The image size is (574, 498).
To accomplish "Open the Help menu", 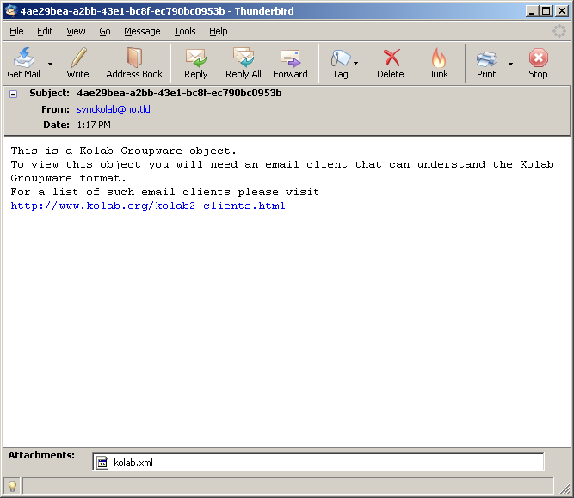I will coord(219,32).
